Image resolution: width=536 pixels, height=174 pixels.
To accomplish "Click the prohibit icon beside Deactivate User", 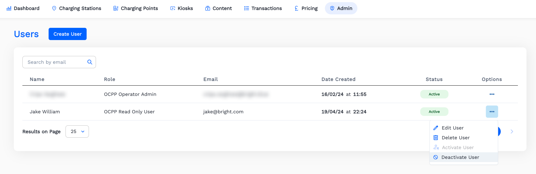I will pos(436,157).
